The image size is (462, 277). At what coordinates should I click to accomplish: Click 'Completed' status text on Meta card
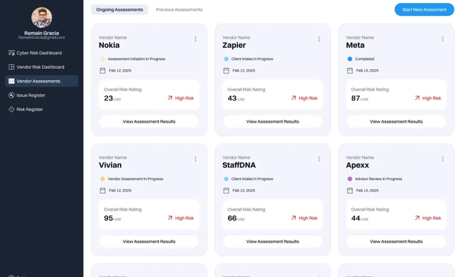click(365, 59)
